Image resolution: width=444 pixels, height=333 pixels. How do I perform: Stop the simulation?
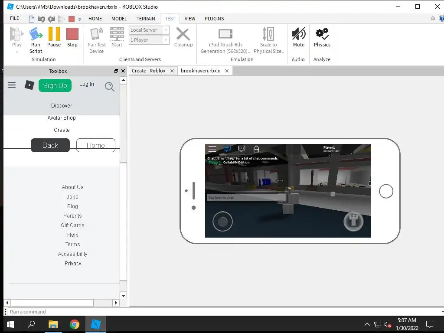72,34
